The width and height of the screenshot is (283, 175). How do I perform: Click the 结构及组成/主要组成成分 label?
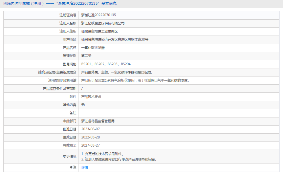(x=57, y=72)
